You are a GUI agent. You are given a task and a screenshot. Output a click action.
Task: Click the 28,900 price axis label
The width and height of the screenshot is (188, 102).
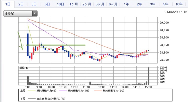[x=164, y=37]
